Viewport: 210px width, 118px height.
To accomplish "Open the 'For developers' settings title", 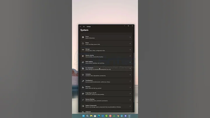I will pyautogui.click(x=90, y=68).
